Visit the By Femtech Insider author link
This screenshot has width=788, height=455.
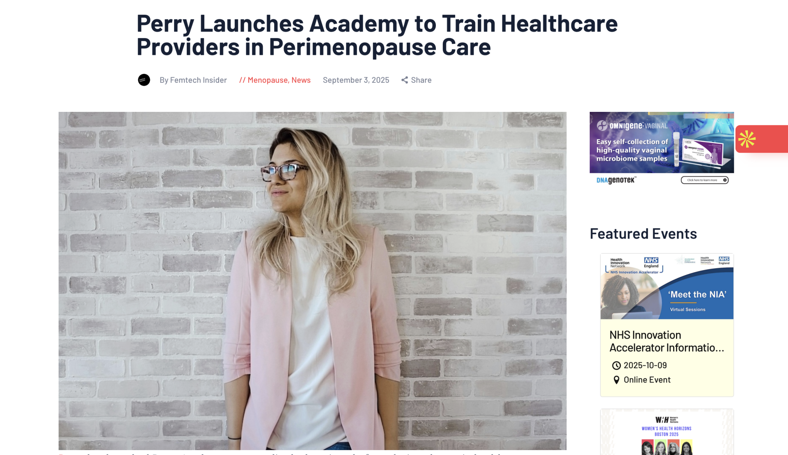tap(193, 80)
